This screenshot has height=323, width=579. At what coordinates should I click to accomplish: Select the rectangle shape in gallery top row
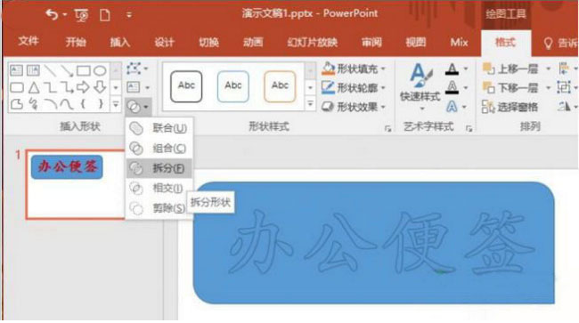84,70
